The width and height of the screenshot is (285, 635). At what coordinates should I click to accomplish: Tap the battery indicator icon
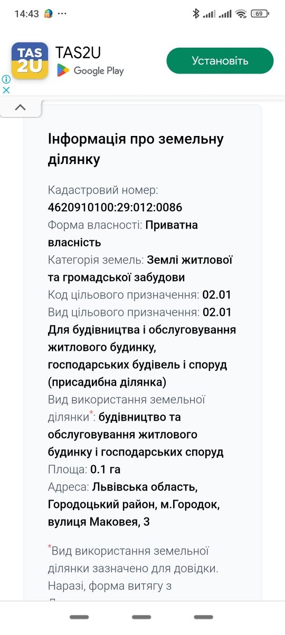coord(259,14)
